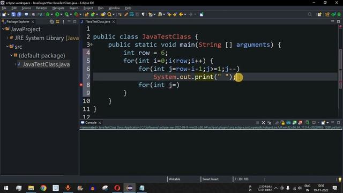Open the Source menu
The width and height of the screenshot is (343, 193).
(x=26, y=8)
